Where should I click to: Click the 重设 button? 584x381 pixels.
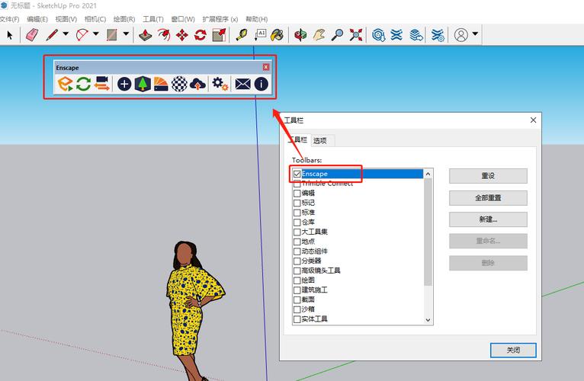pos(488,176)
